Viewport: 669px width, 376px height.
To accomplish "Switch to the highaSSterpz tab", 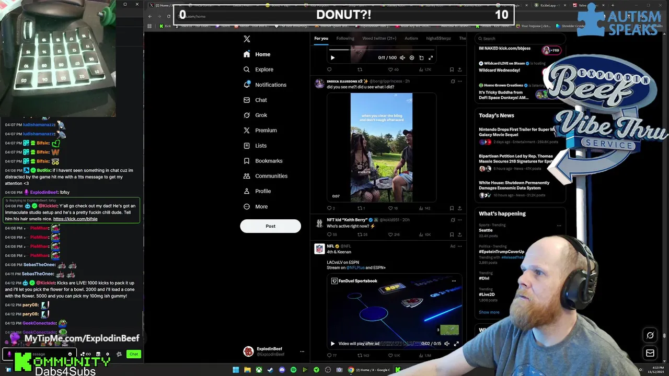I will [438, 38].
